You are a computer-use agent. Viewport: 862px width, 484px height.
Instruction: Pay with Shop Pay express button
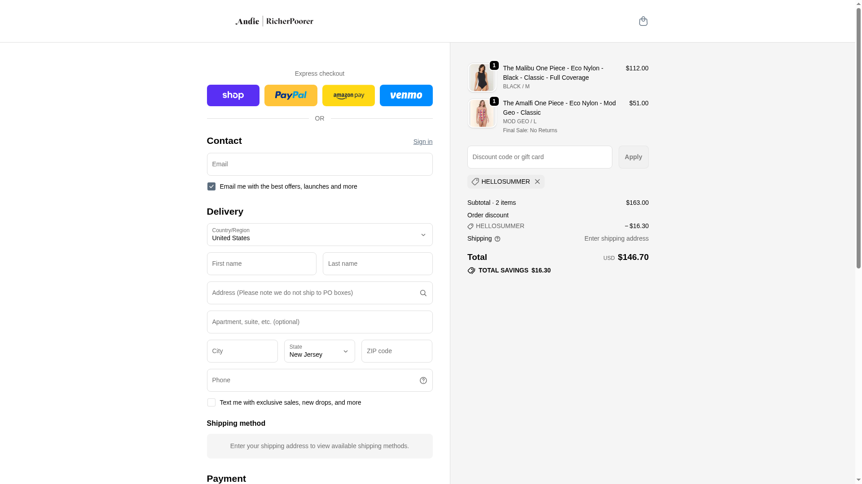point(233,95)
